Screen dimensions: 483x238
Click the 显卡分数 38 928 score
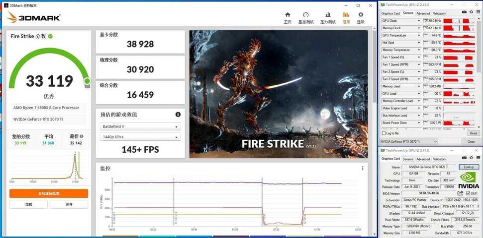point(140,44)
